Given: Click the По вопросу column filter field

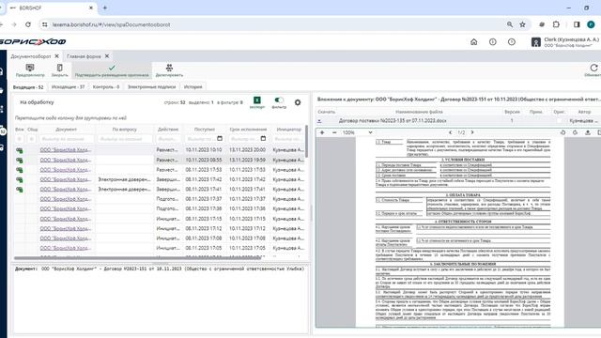Looking at the screenshot, I should point(124,139).
